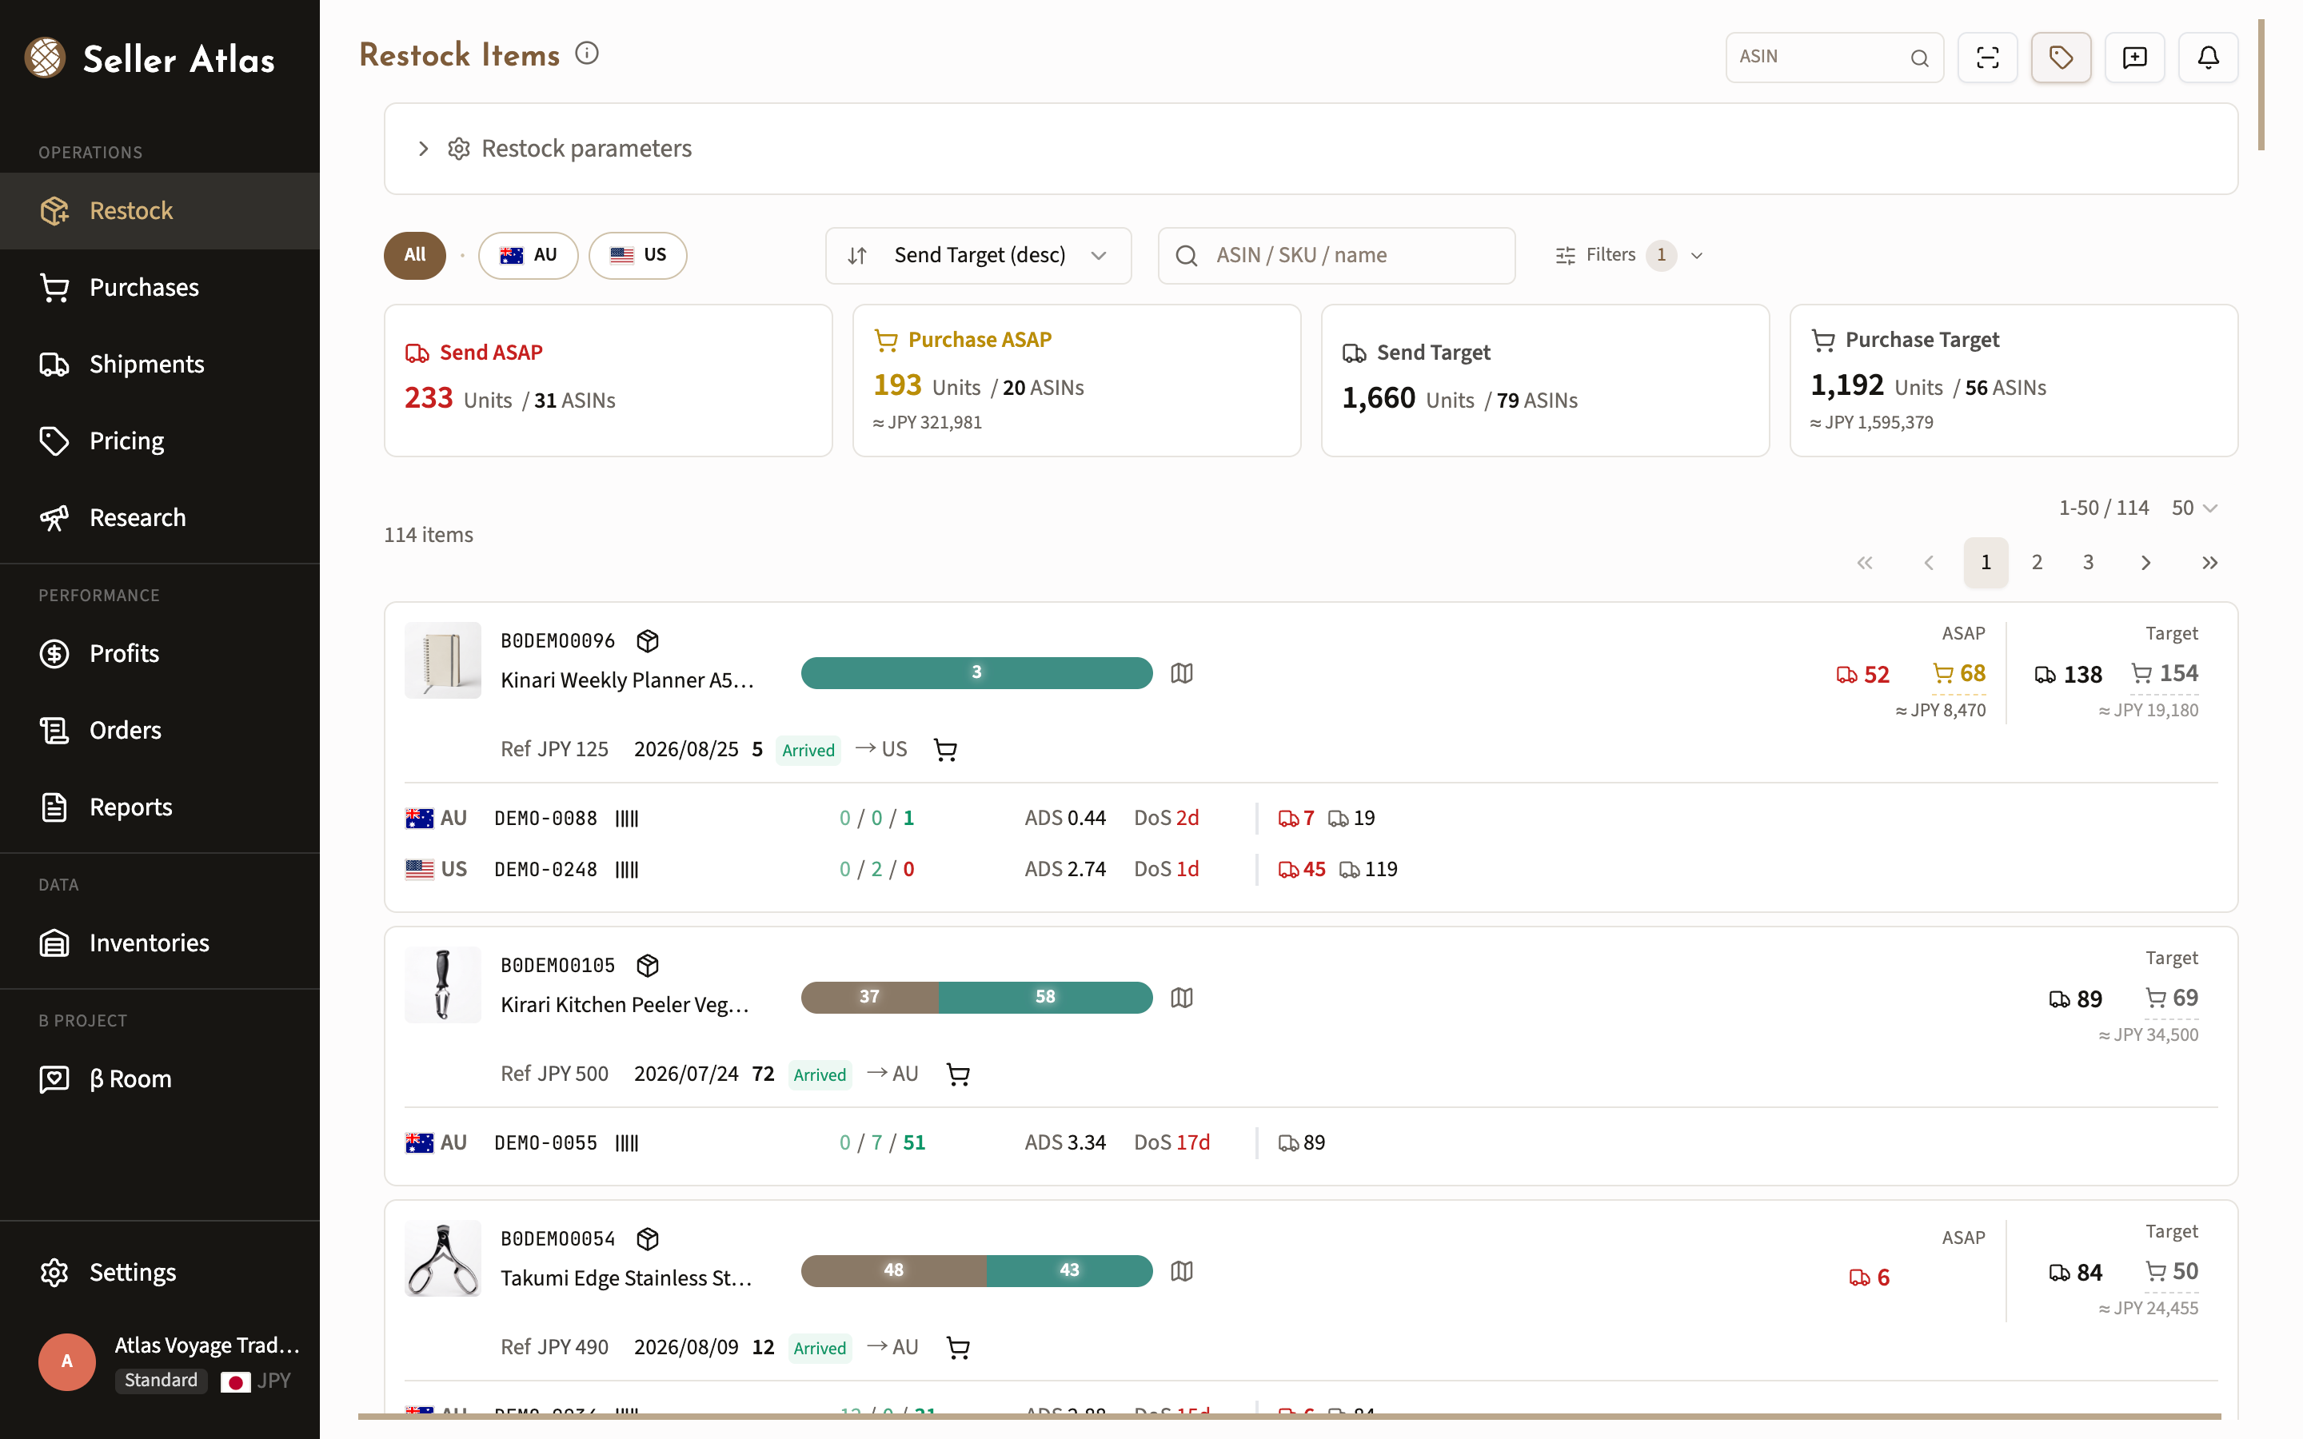Go to page 2

coord(2037,563)
